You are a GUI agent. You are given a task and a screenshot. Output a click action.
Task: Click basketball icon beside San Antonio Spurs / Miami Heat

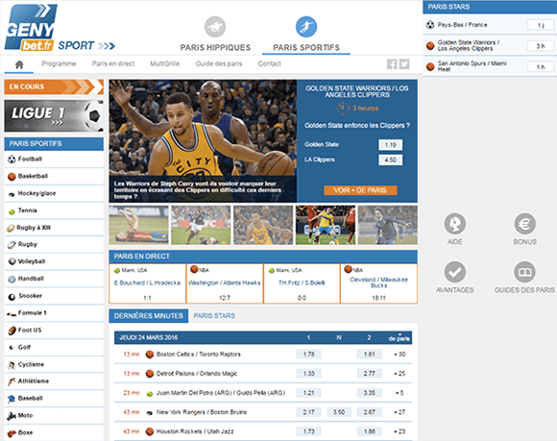tap(430, 66)
